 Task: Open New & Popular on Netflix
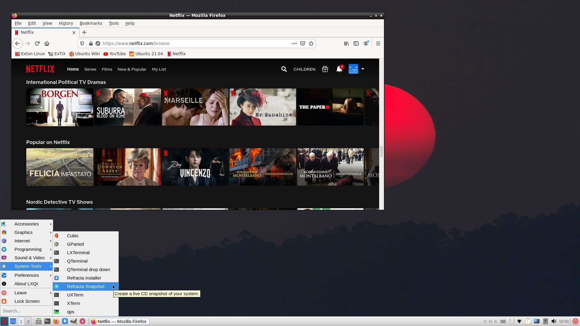[132, 69]
